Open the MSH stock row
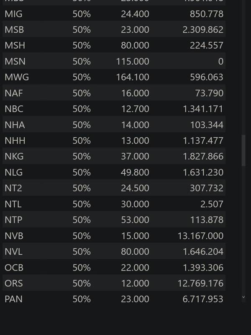Screen dimensions: 251x335 pos(114,45)
